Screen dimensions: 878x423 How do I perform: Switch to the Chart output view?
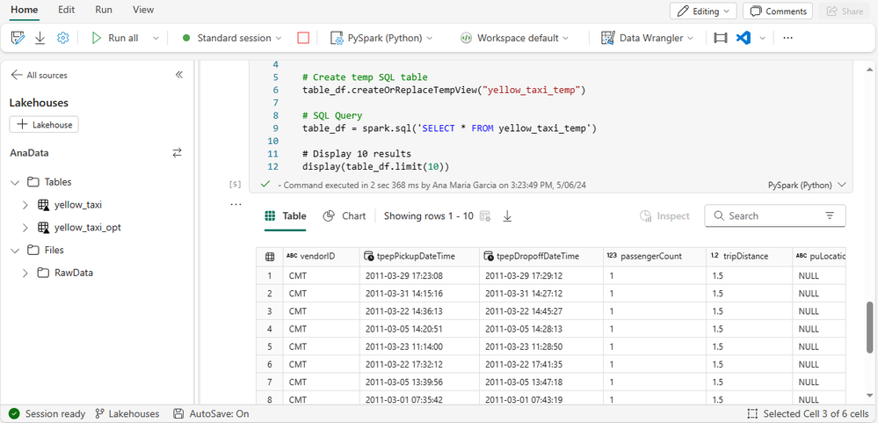(345, 215)
